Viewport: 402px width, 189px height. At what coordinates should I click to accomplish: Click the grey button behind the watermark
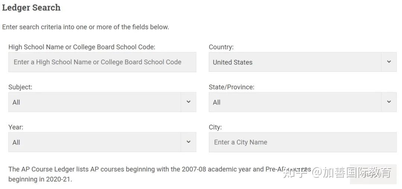[373, 174]
